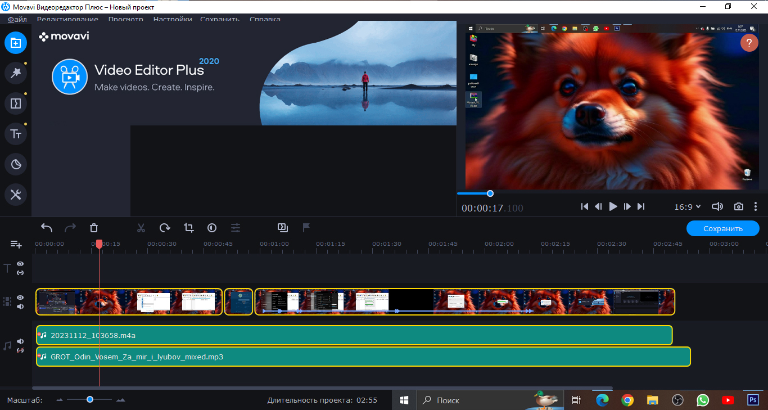Split clip with the scissors icon
The height and width of the screenshot is (410, 768).
[x=141, y=228]
